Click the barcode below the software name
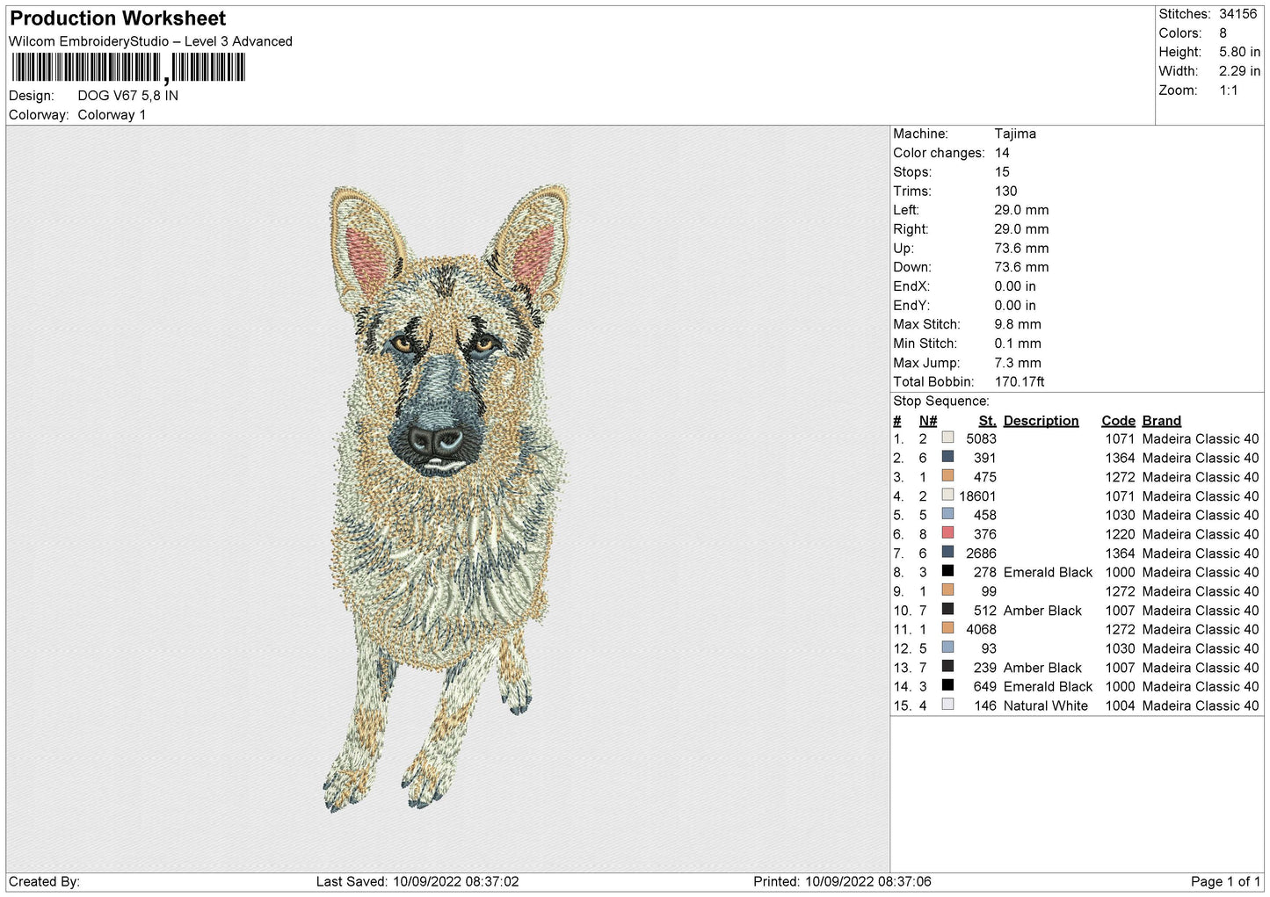 (x=127, y=68)
